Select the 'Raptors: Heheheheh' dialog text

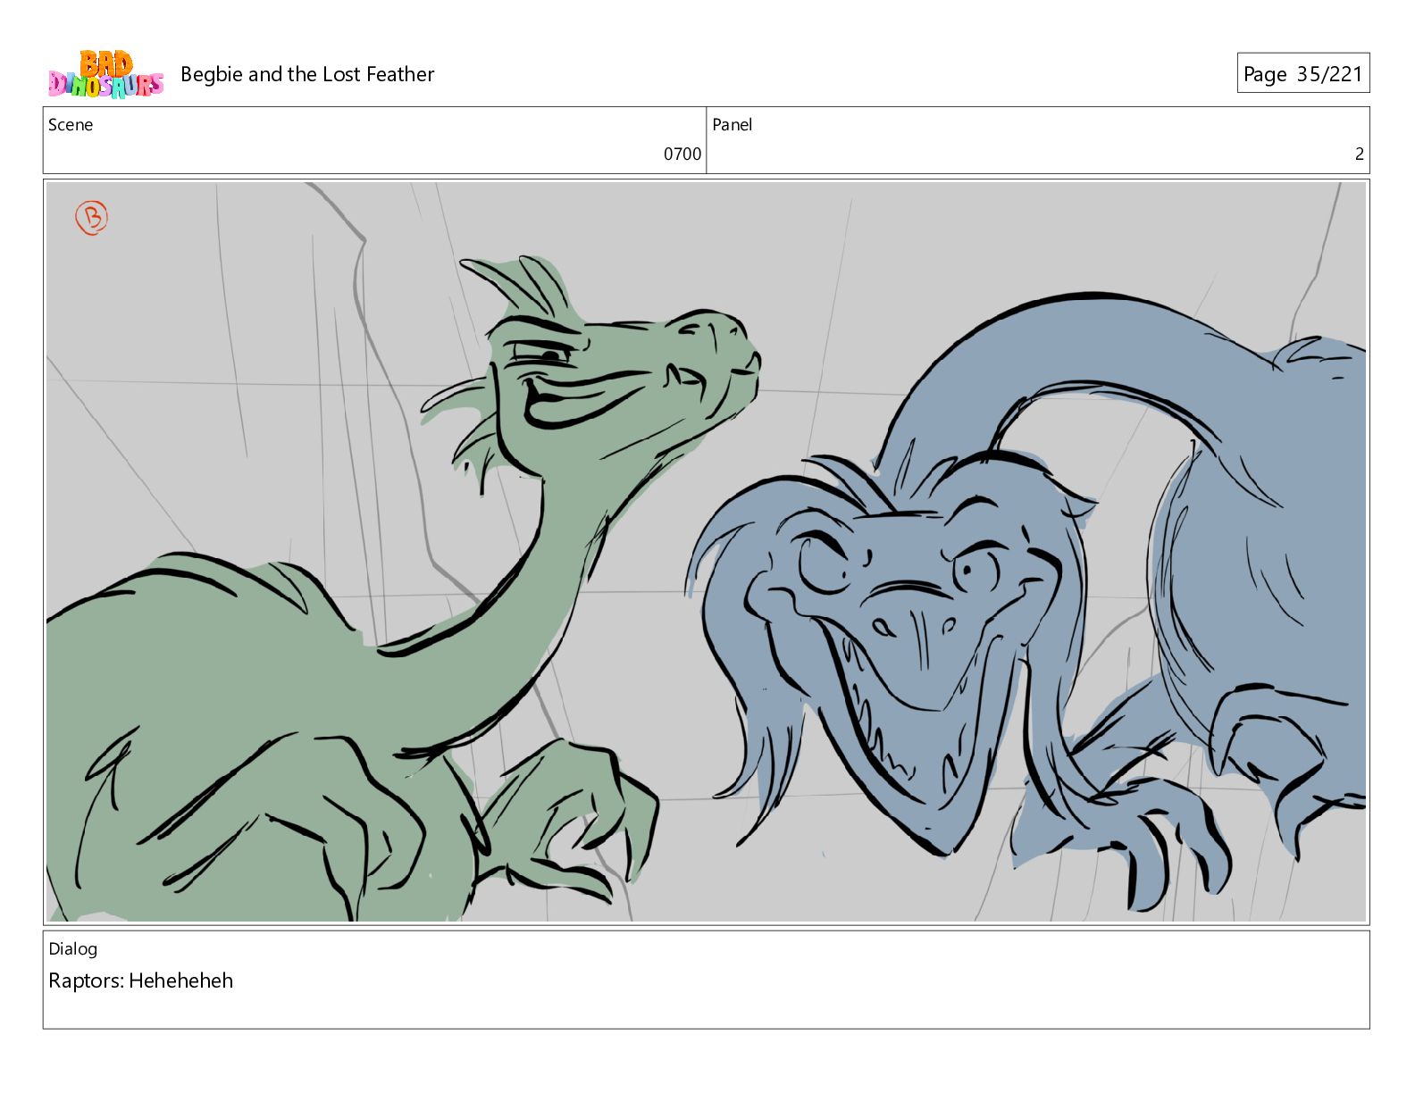click(140, 980)
